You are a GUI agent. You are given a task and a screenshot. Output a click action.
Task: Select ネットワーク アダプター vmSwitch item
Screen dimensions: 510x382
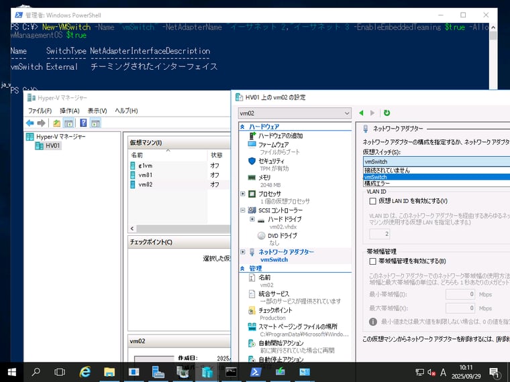(x=282, y=255)
